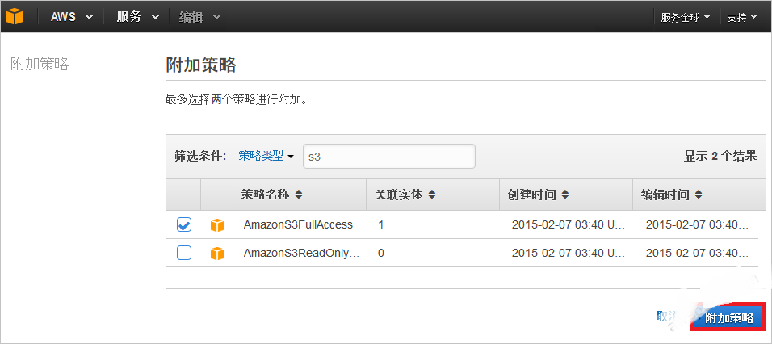
Task: Open the 编辑 dropdown menu
Action: pyautogui.click(x=199, y=17)
